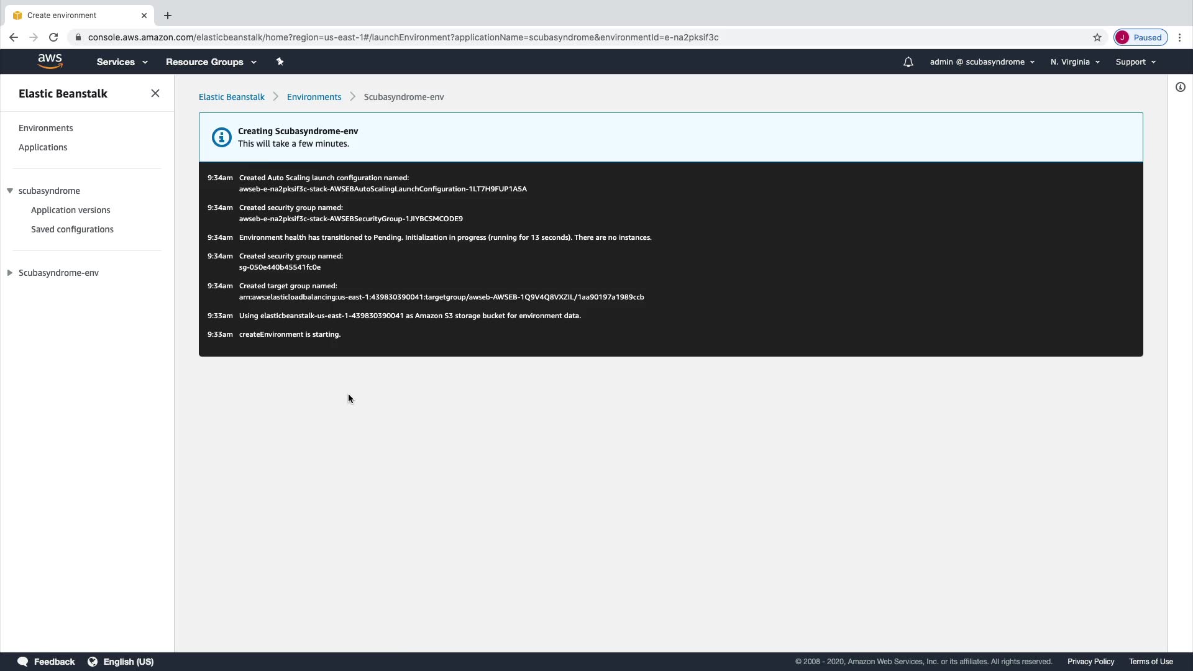1193x671 pixels.
Task: Open Application versions in sidebar
Action: [x=70, y=210]
